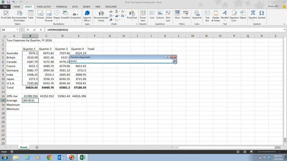Open Apps for Office
Screen dimensions: 287x161
87,16
